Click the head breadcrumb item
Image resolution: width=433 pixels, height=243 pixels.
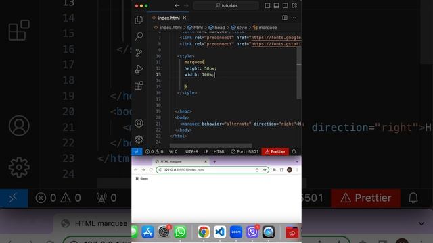click(217, 28)
